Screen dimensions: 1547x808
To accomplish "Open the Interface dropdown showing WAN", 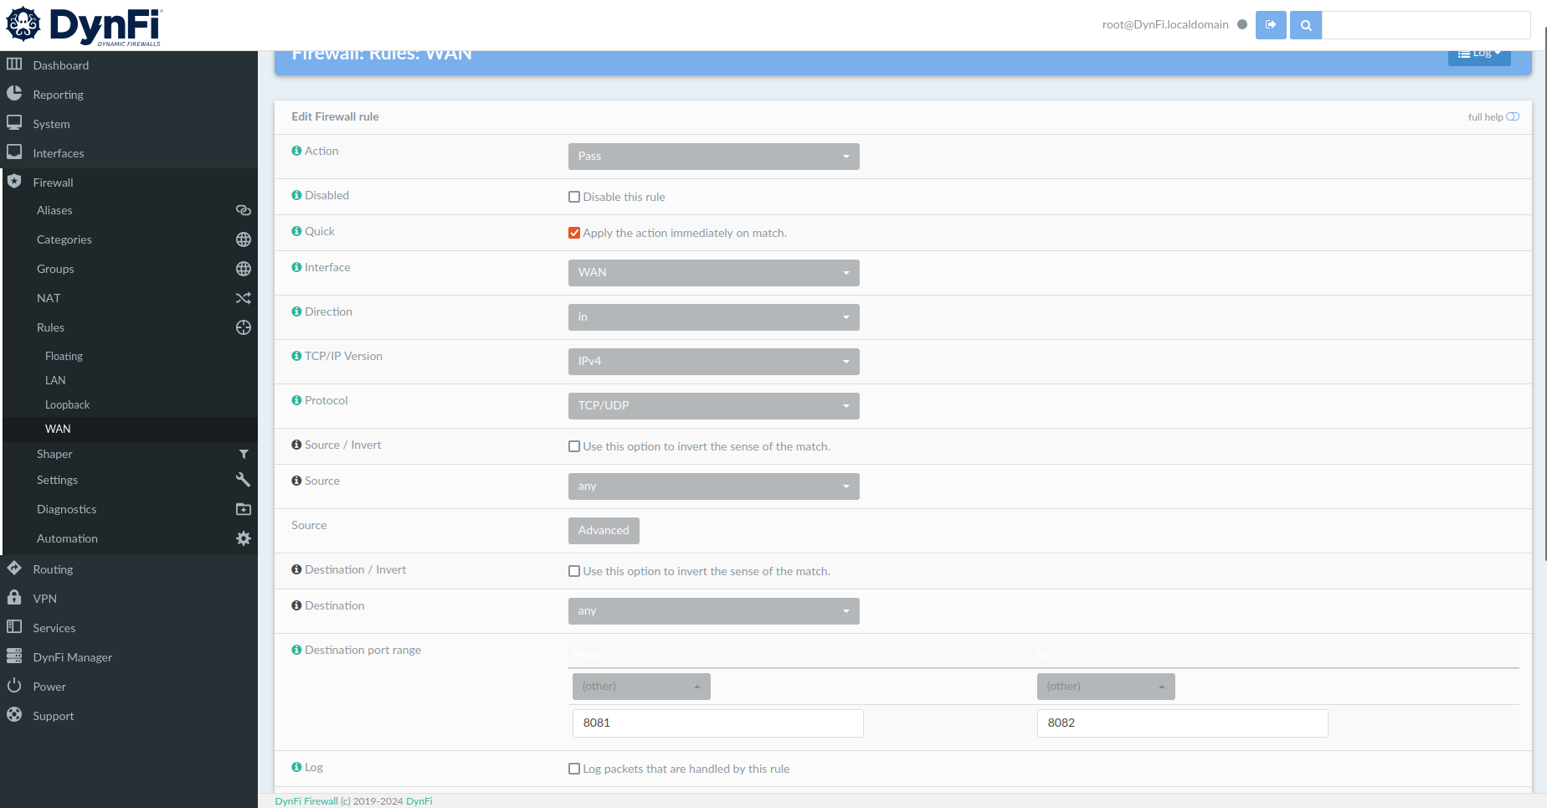I will pos(714,273).
